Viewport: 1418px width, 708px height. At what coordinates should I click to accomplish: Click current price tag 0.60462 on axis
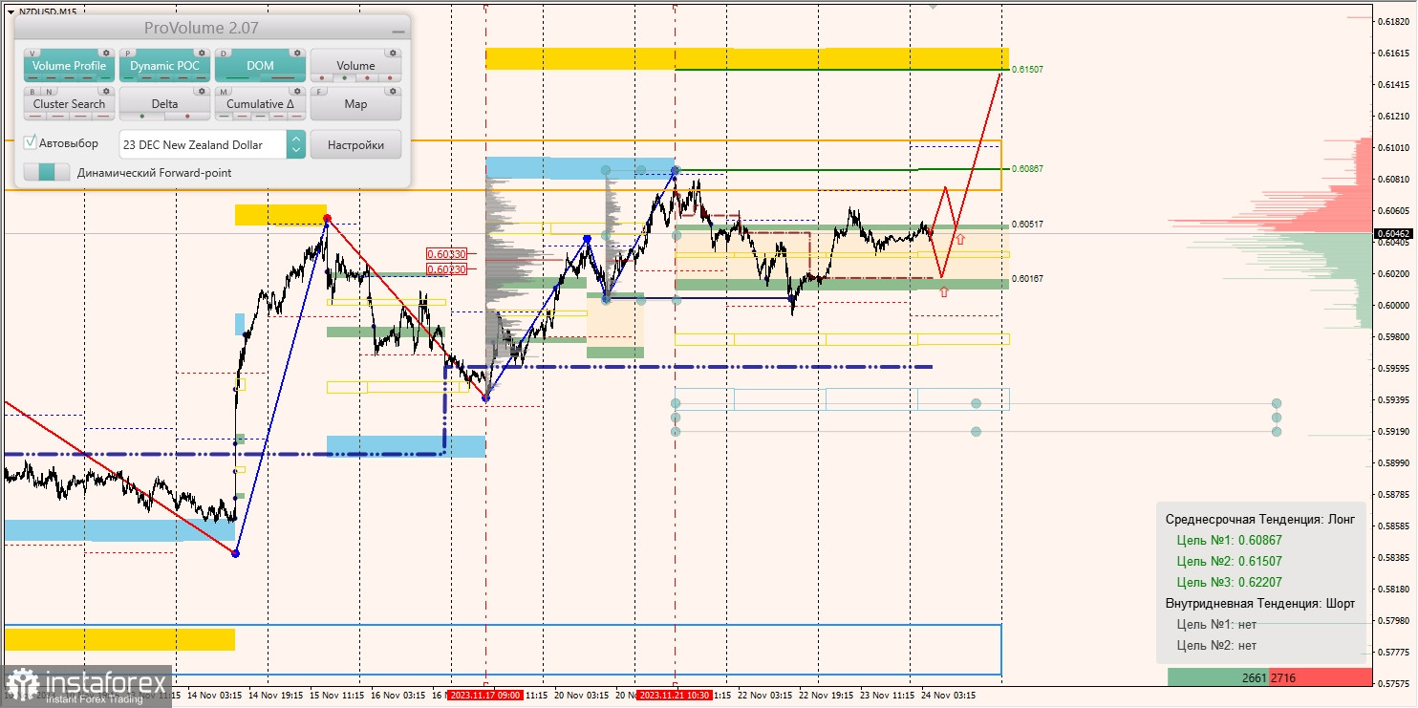(1393, 232)
